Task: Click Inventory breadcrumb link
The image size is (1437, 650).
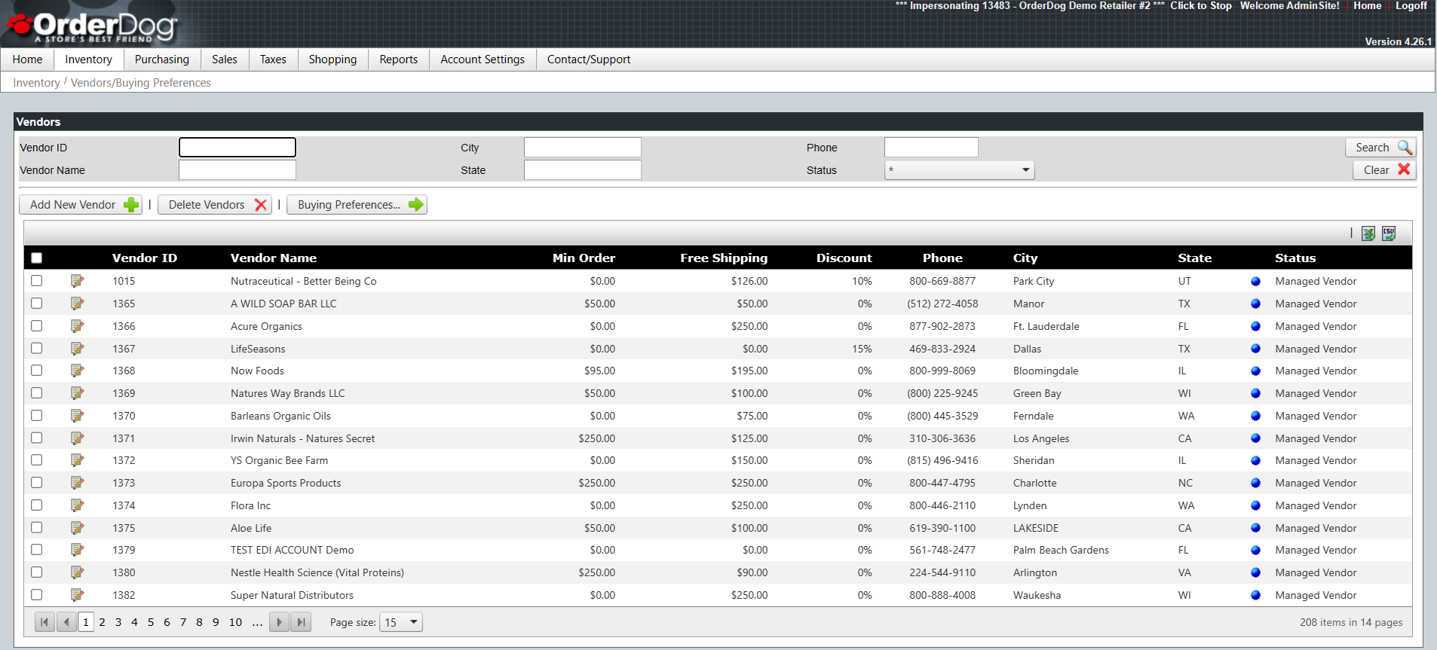Action: pos(36,83)
